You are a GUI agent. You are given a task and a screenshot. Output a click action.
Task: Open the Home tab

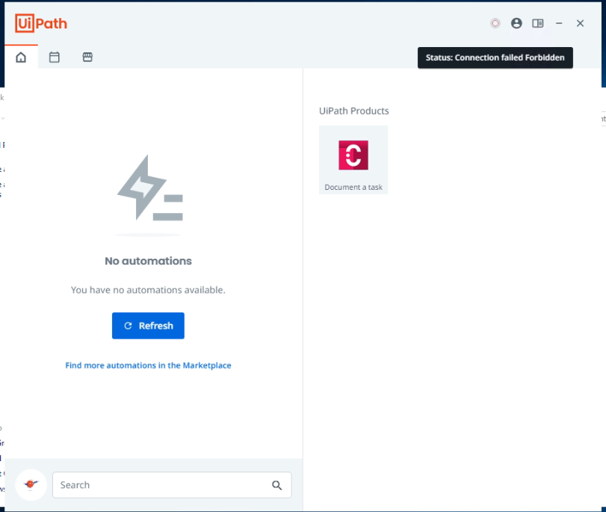tap(21, 58)
